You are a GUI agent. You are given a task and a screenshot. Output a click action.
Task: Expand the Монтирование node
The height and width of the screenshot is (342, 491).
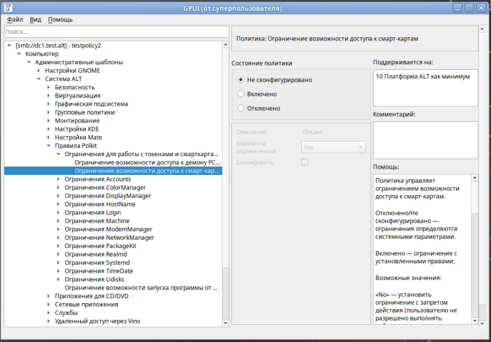pos(49,120)
